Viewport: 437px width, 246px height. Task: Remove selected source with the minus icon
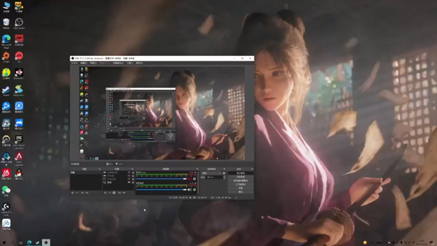point(110,193)
